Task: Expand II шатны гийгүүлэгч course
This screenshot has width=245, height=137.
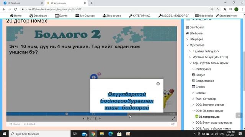Action: coord(190,51)
